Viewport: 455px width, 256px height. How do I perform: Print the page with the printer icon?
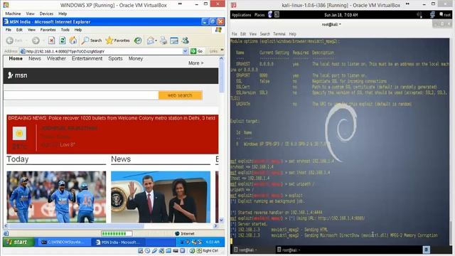point(164,41)
